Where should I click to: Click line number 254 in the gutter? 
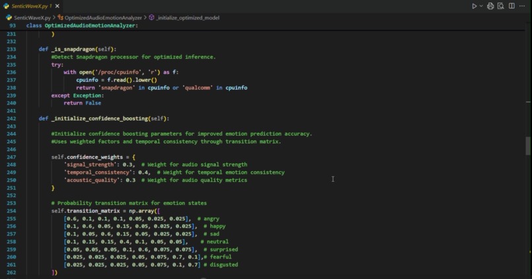11,211
